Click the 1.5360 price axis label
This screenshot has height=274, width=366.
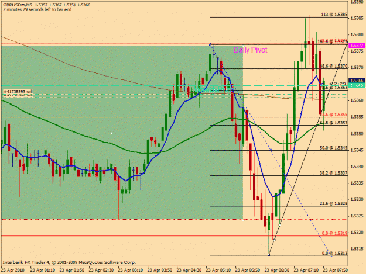point(357,100)
